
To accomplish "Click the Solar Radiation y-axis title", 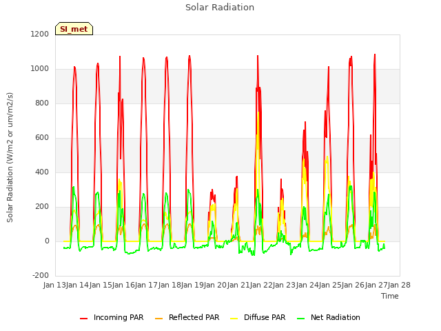I will click(x=10, y=157).
